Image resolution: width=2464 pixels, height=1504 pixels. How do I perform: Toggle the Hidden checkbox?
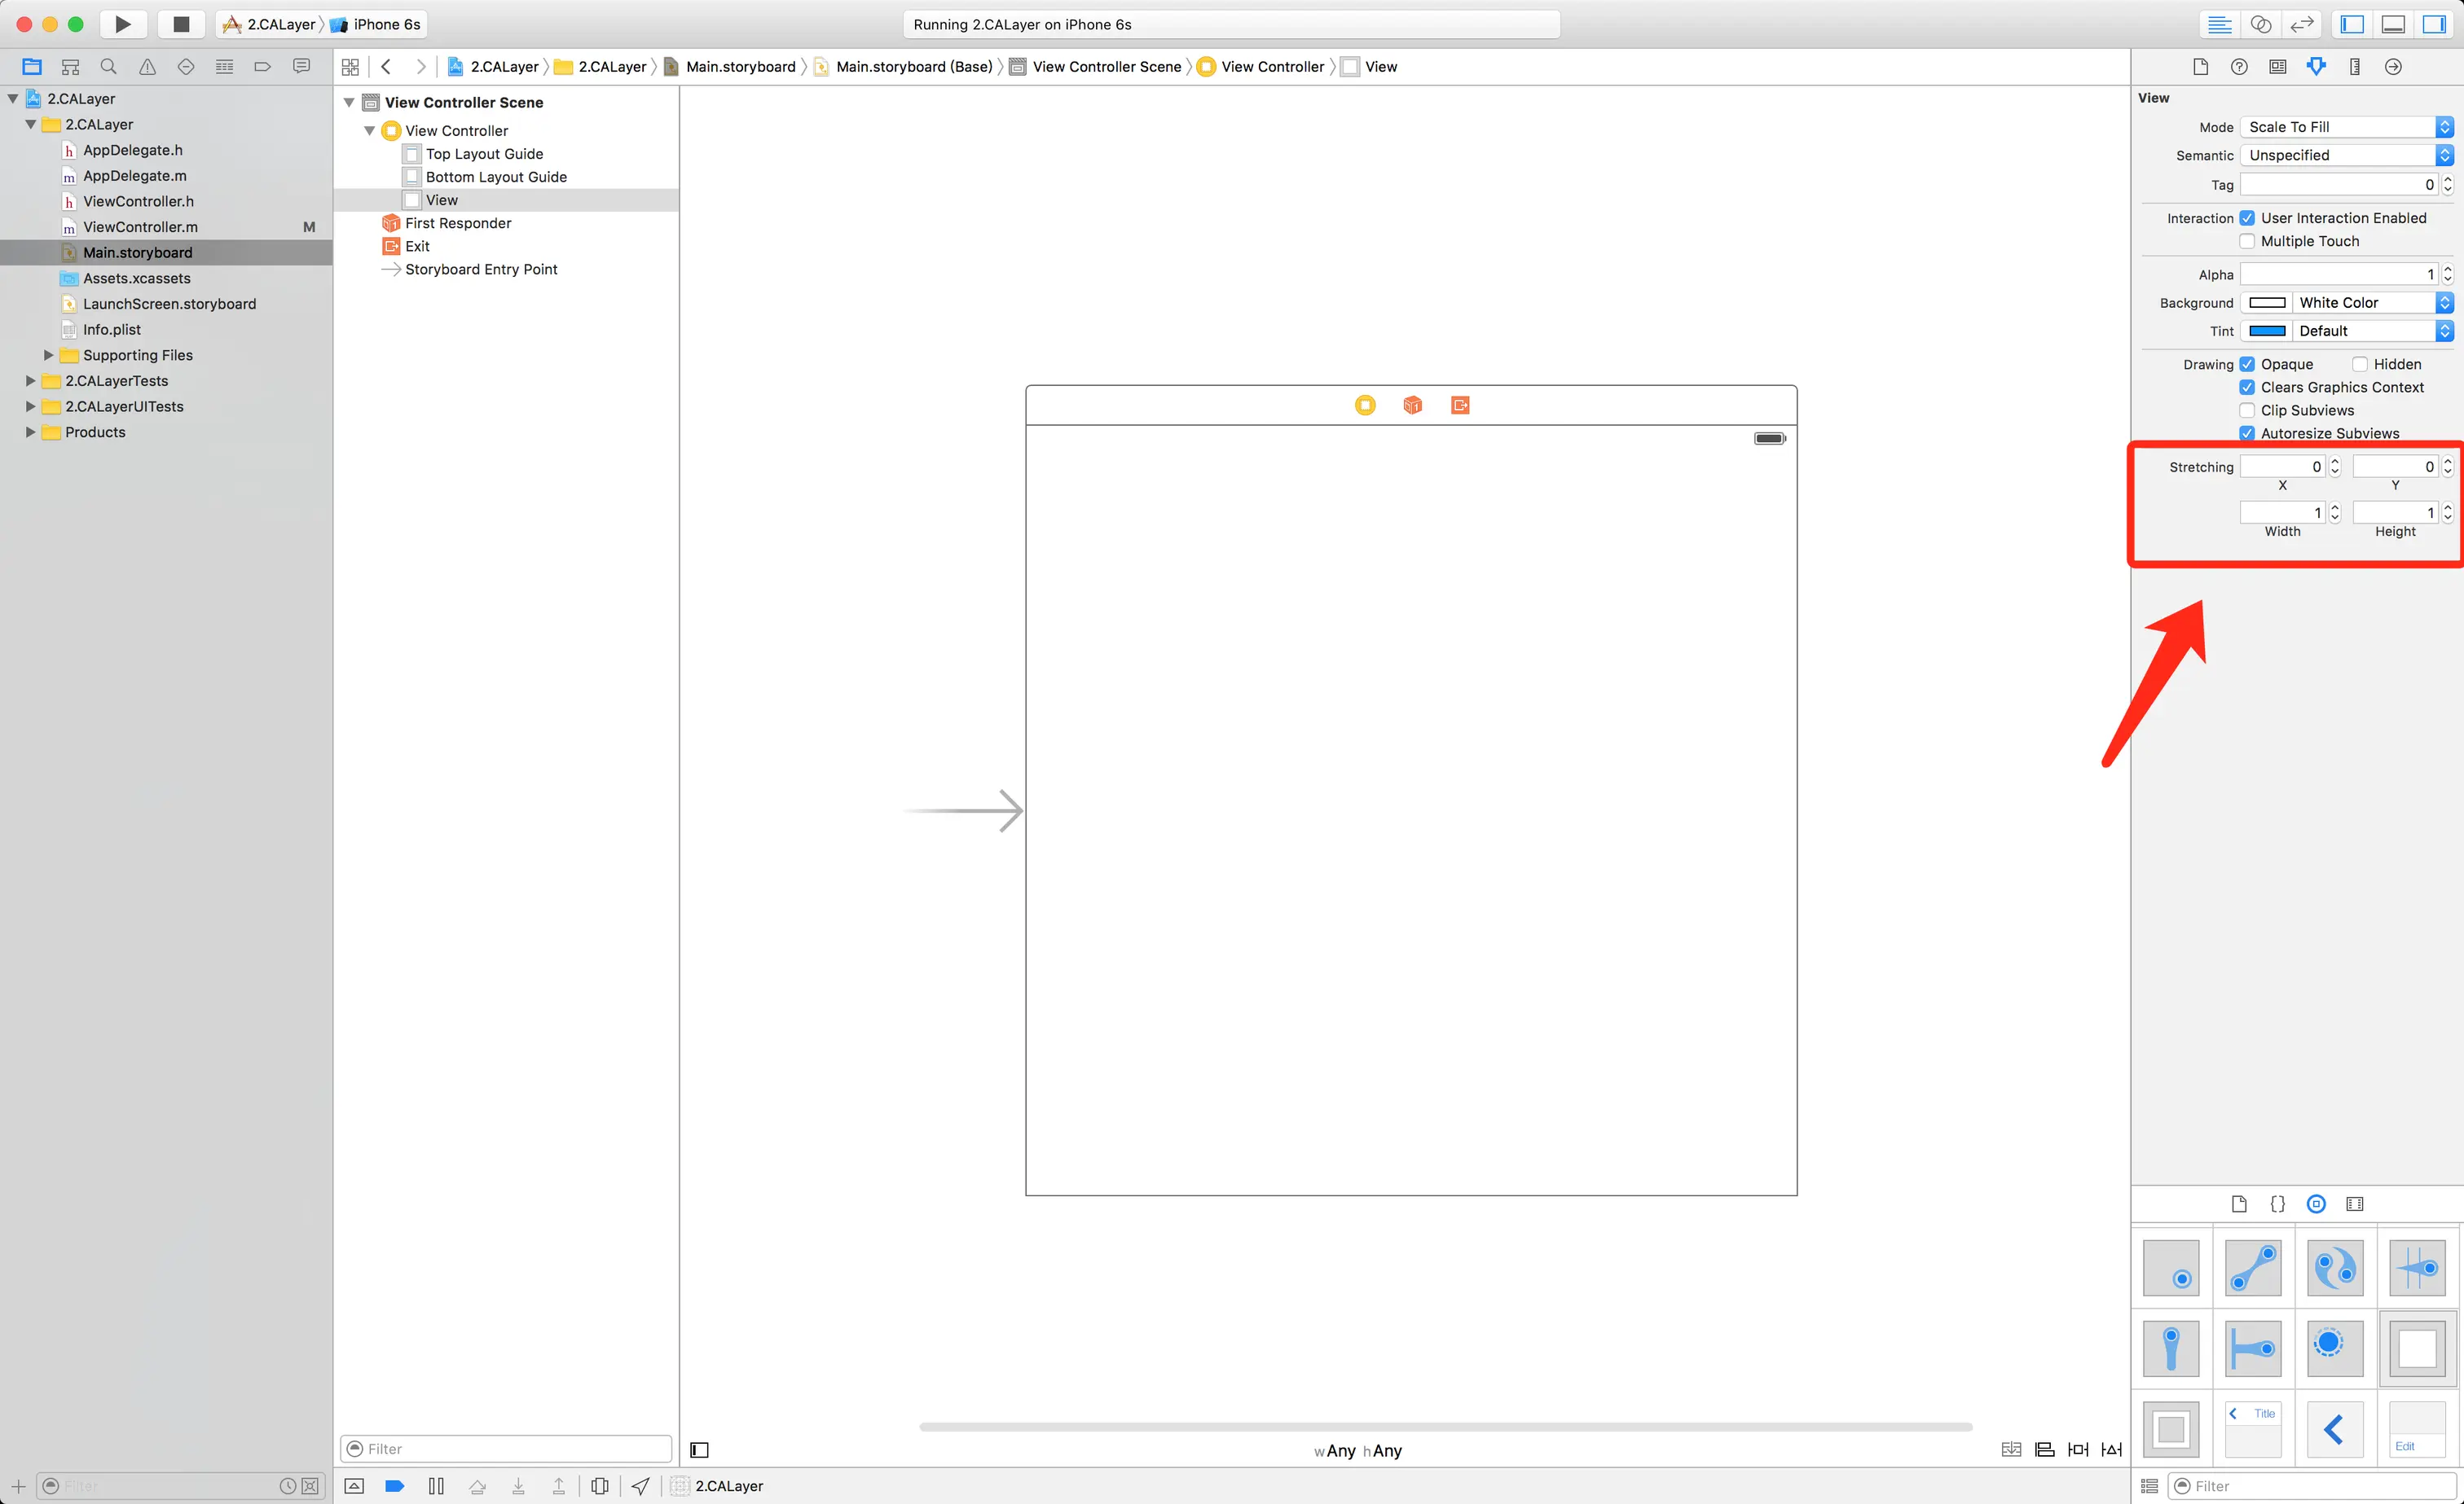(x=2360, y=364)
